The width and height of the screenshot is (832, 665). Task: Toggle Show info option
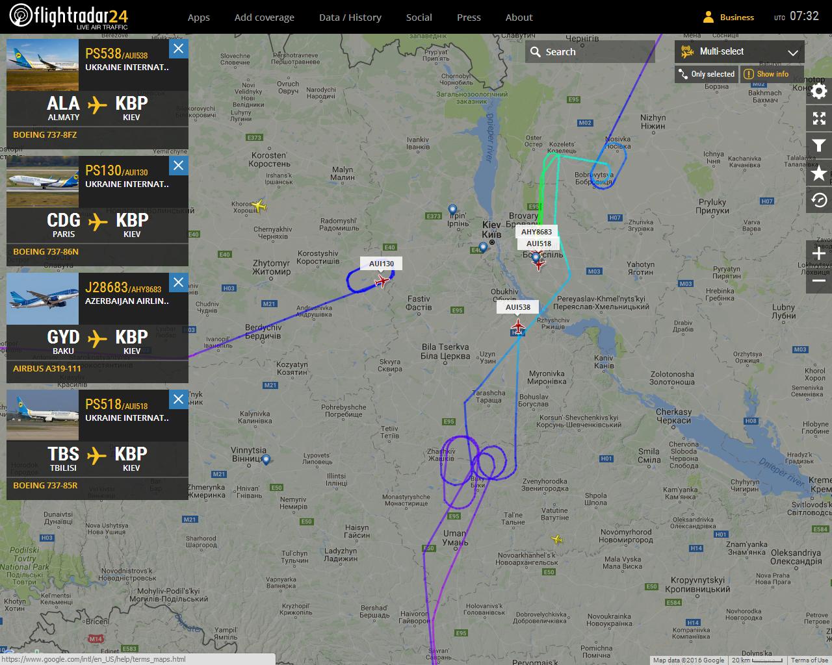click(766, 74)
